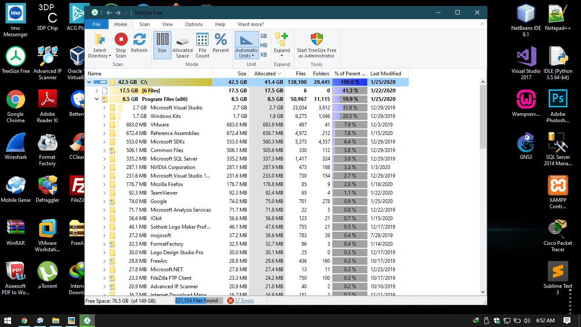Sort by Last Modified column
Screen dimensions: 581x327
(x=388, y=73)
